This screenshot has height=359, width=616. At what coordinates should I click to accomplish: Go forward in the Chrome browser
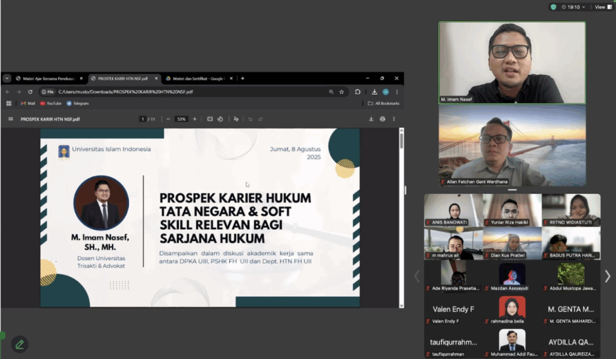(x=19, y=92)
